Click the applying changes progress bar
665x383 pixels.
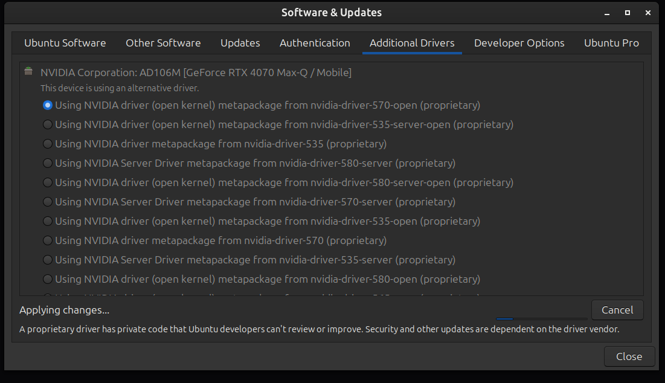point(542,318)
